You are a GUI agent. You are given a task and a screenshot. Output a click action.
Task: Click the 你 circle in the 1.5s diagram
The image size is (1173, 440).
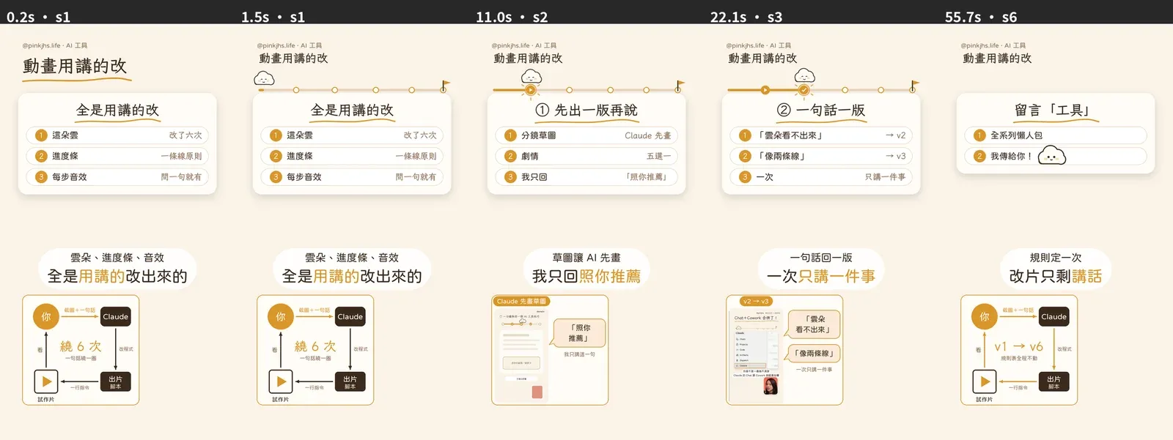[281, 316]
